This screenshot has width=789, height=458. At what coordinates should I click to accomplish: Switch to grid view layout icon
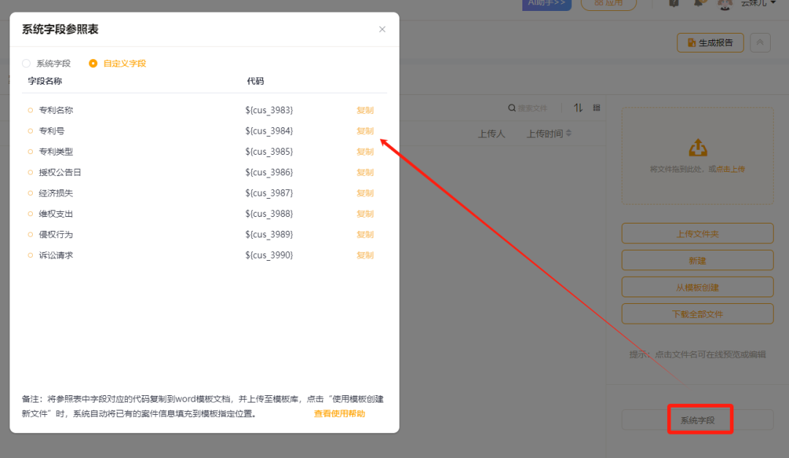pyautogui.click(x=596, y=107)
